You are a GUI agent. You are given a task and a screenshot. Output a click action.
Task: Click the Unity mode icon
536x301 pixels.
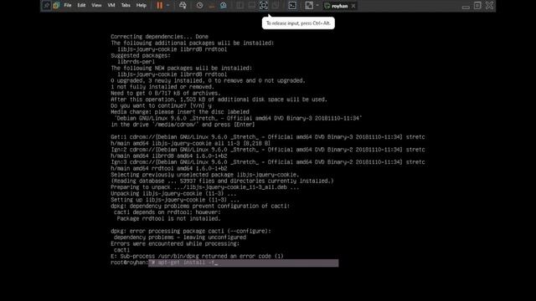276,6
